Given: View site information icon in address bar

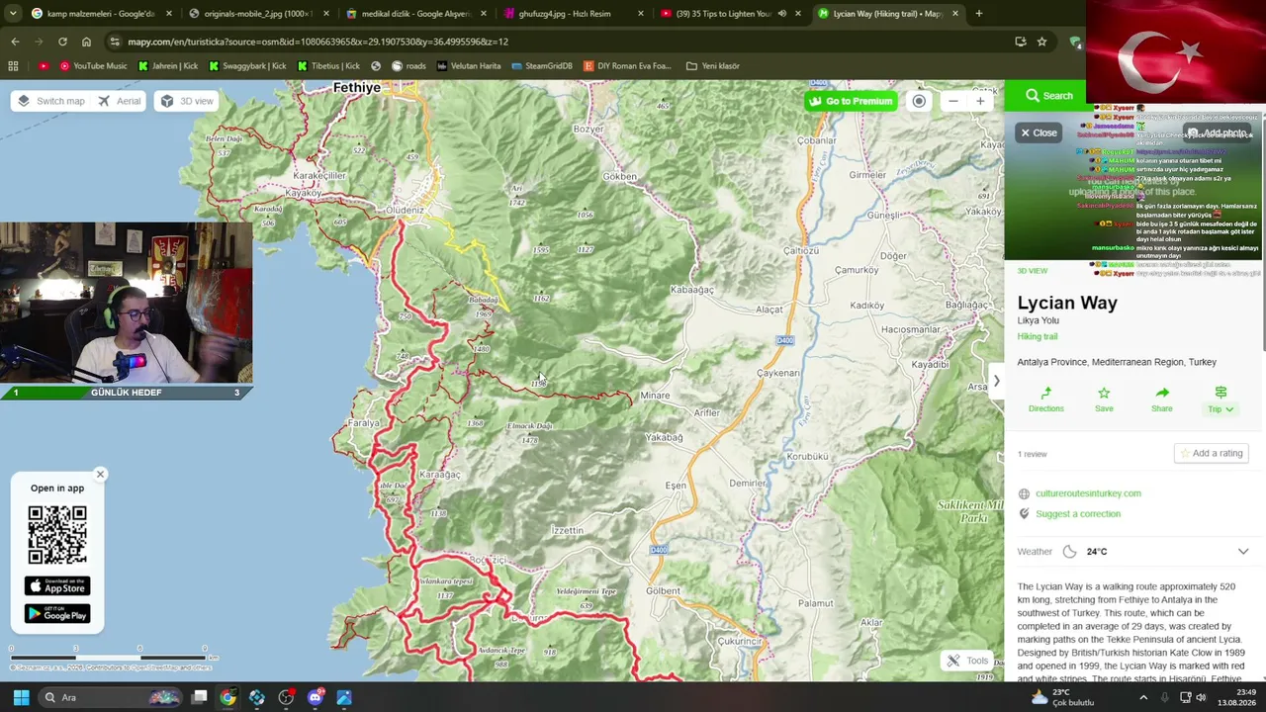Looking at the screenshot, I should tap(115, 42).
